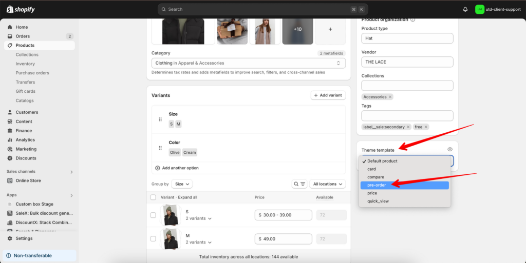Screen dimensions: 526x263
Task: Open the notifications bell
Action: [465, 9]
